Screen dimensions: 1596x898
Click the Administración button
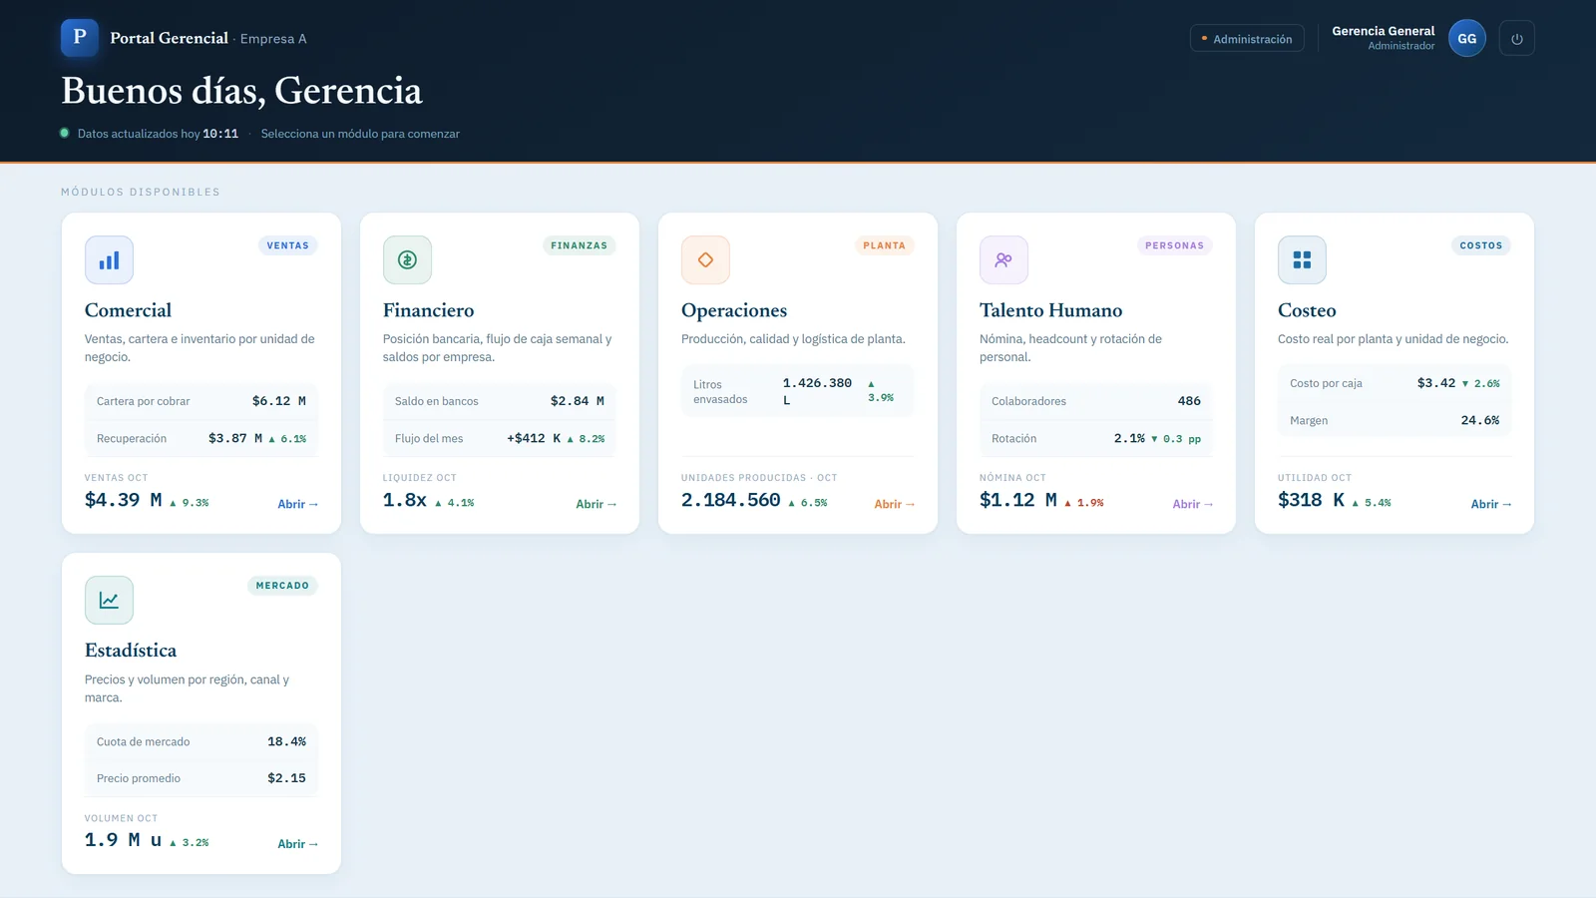1247,39
